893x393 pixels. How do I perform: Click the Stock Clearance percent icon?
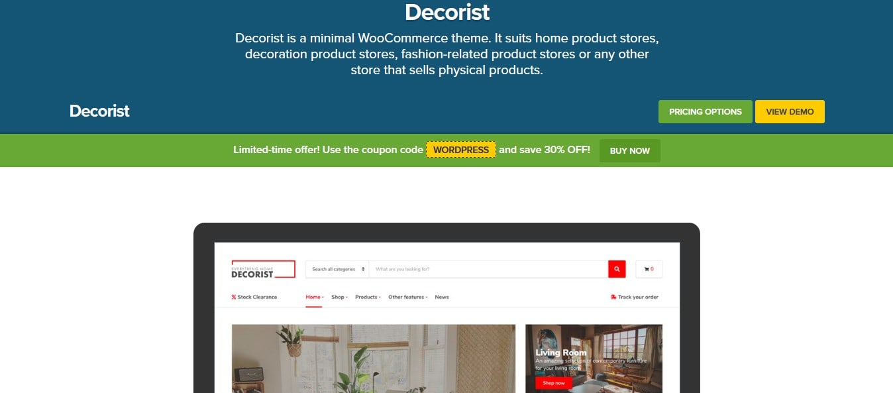pos(234,297)
